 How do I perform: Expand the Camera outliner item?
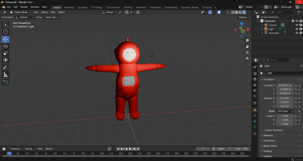coord(262,25)
